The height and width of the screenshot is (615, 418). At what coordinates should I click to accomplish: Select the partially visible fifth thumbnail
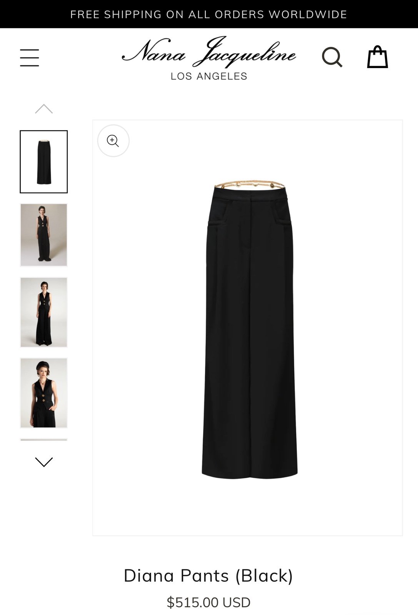(x=44, y=440)
